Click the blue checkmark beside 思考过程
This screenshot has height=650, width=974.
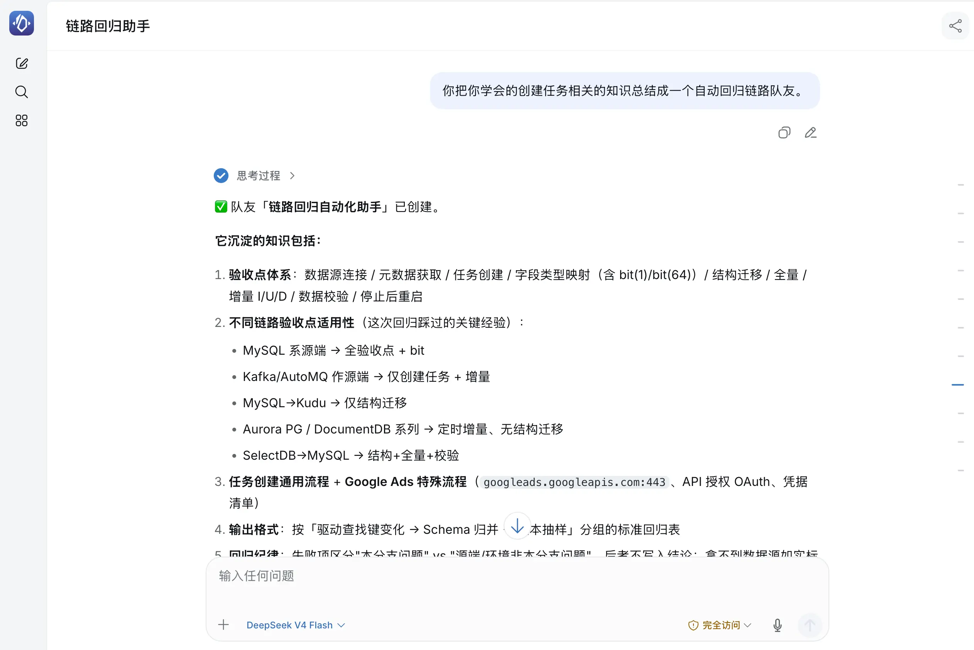point(221,176)
